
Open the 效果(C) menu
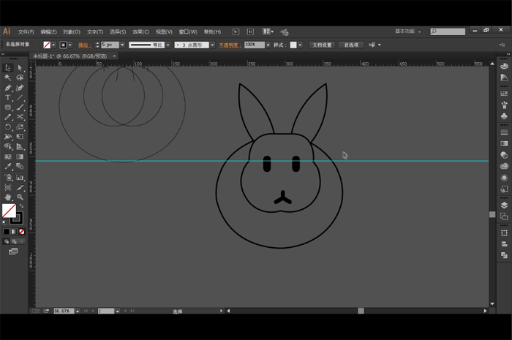(x=140, y=32)
